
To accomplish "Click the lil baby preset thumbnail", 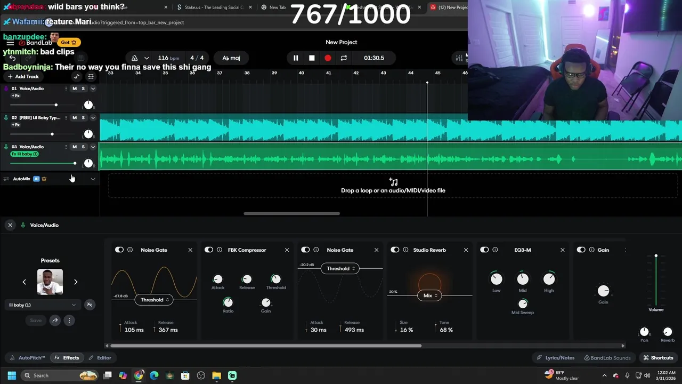I will pos(50,282).
